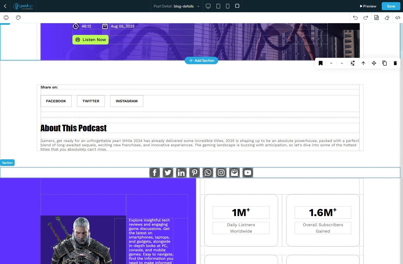Redo the last change
The width and height of the screenshot is (403, 264).
(366, 18)
